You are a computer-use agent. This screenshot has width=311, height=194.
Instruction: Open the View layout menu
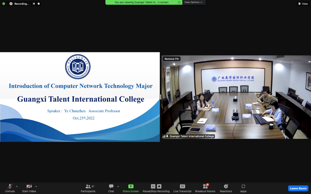pos(303,4)
